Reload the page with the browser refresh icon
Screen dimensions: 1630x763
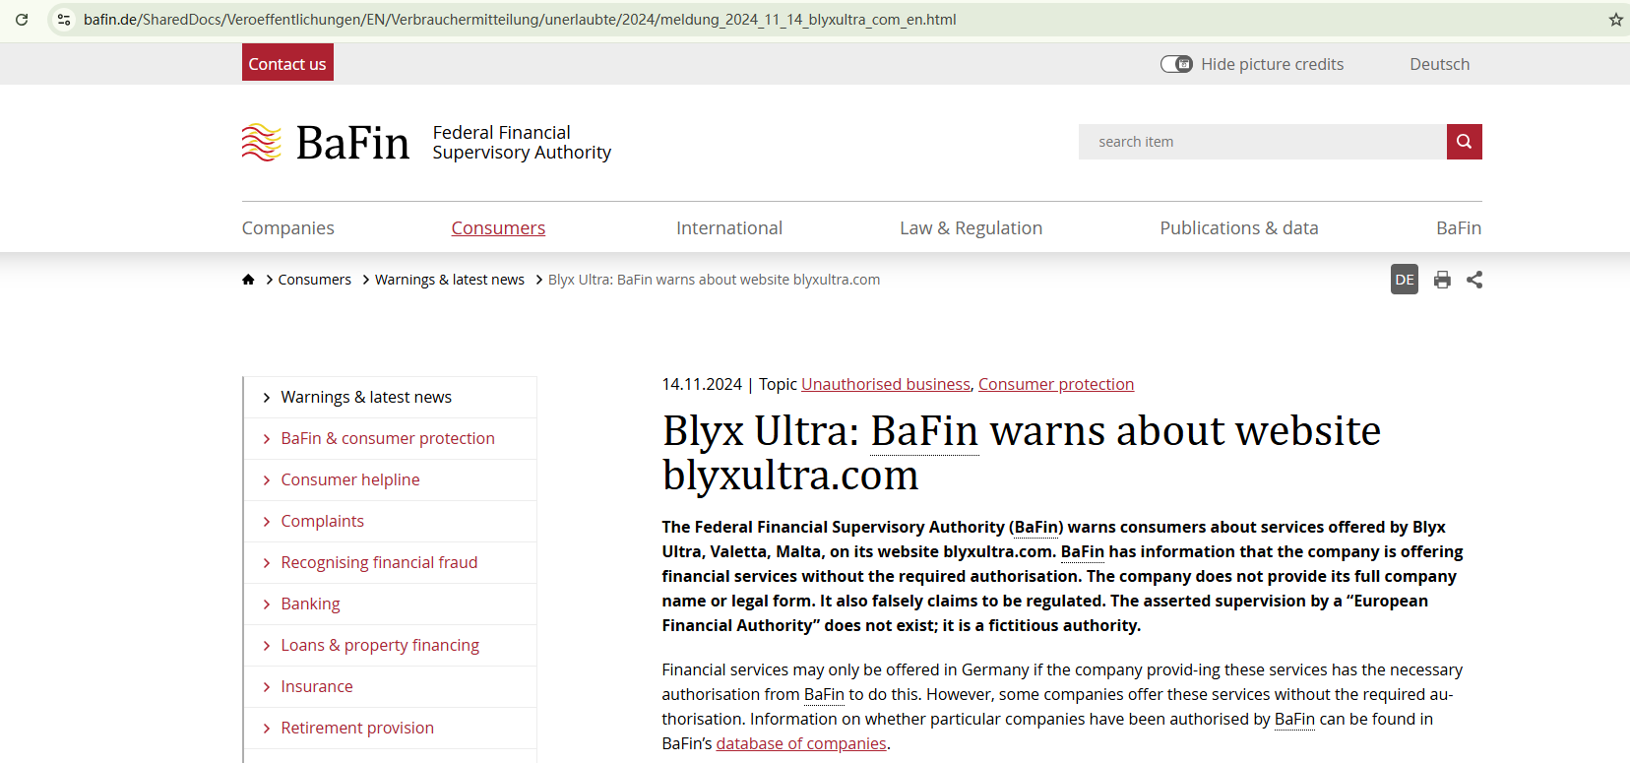pyautogui.click(x=22, y=20)
